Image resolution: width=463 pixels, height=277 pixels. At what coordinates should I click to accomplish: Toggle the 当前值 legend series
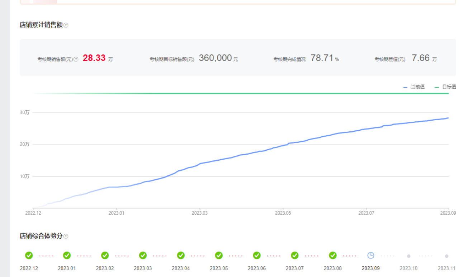414,87
